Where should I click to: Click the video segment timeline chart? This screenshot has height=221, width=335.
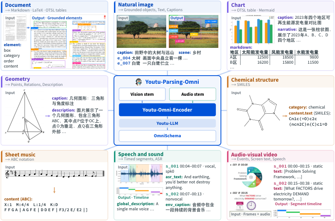click(302, 213)
